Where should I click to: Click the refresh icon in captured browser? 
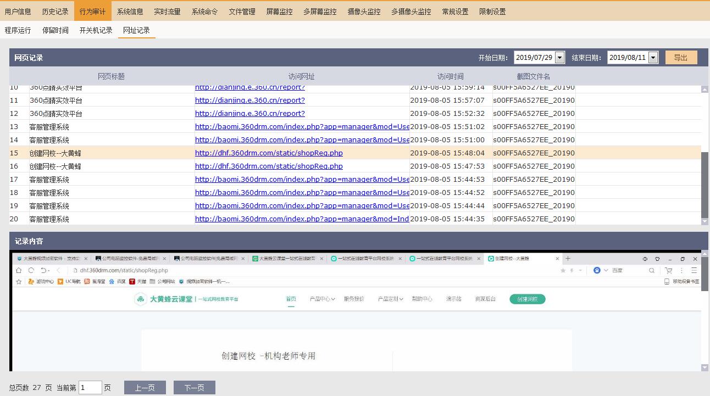click(x=31, y=270)
